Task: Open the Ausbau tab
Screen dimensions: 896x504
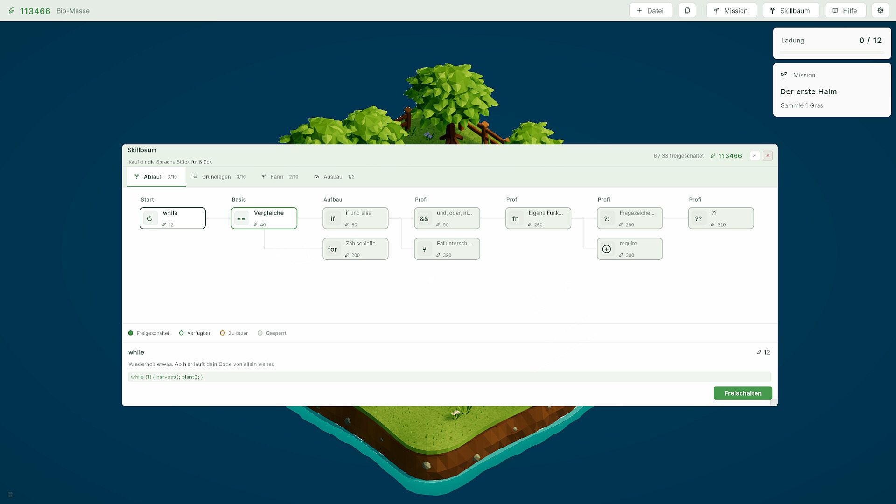Action: (x=334, y=177)
